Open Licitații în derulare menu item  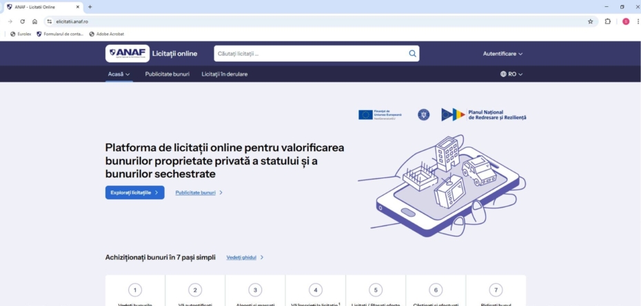[225, 74]
